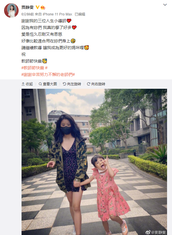Rotate the photo left with 向左旋转

(x=72, y=84)
